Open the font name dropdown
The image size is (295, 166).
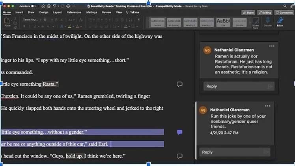pos(41,20)
